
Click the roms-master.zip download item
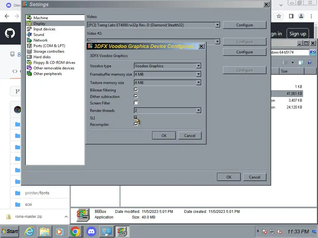tap(28, 217)
